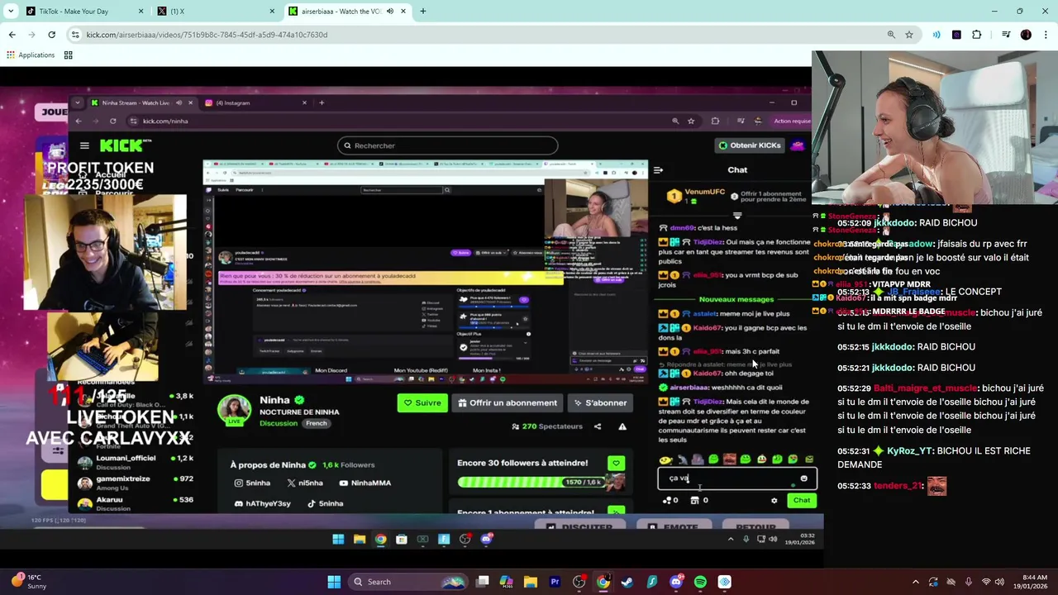
Task: Click the S'abonner button
Action: 600,402
